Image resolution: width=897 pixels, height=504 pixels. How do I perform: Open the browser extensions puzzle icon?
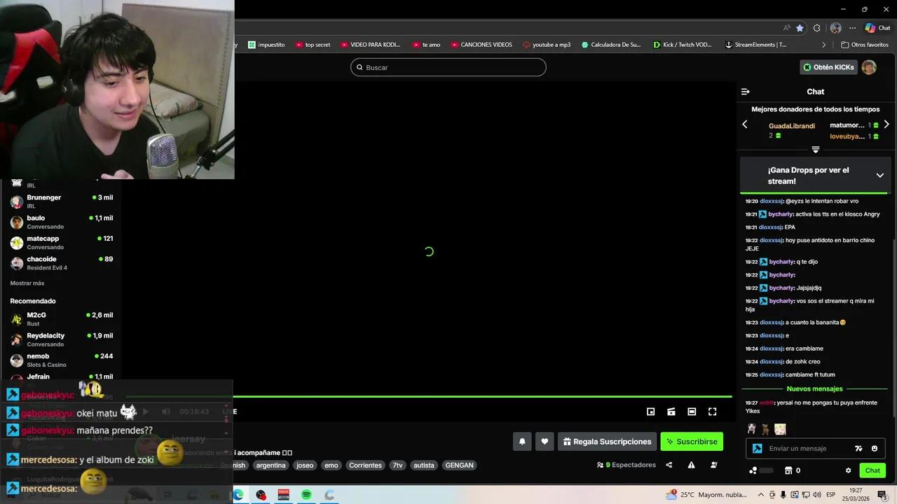click(816, 28)
